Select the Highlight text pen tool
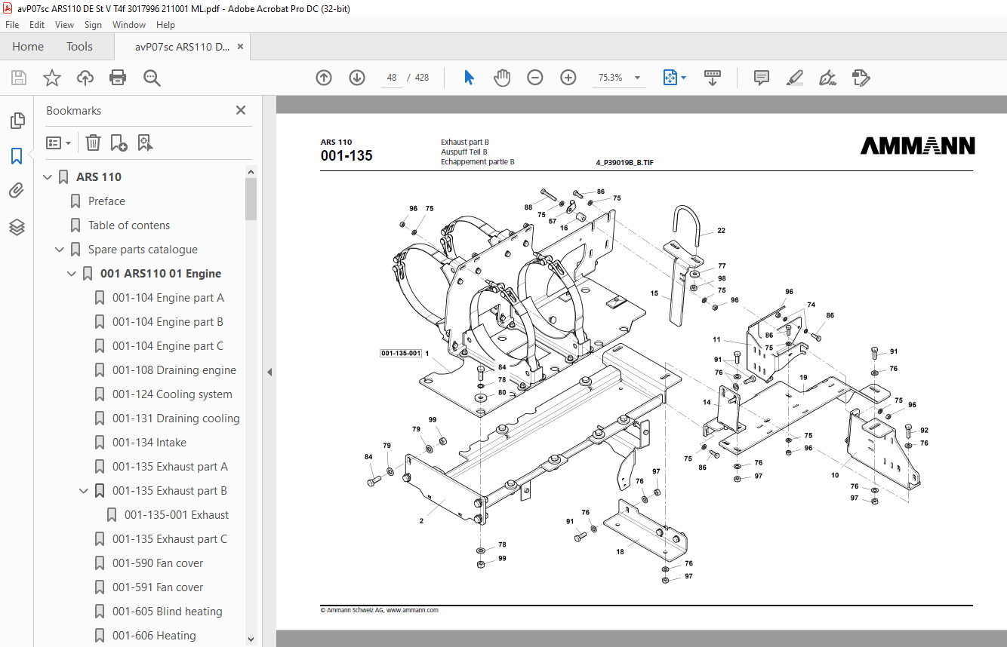The width and height of the screenshot is (1007, 647). (794, 78)
